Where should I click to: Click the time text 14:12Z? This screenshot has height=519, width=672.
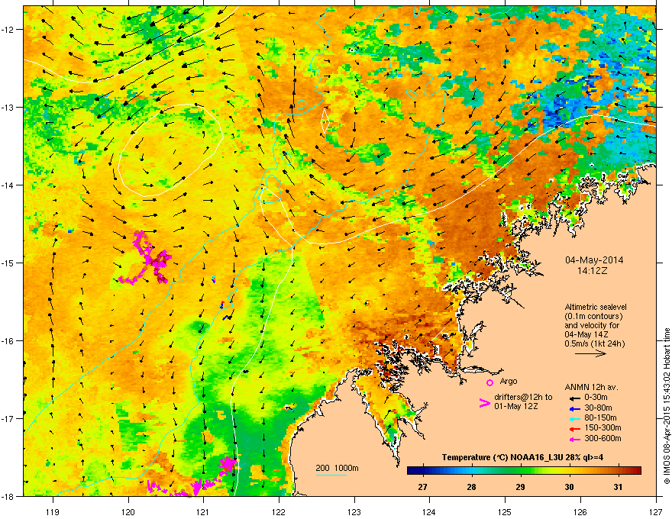click(593, 271)
